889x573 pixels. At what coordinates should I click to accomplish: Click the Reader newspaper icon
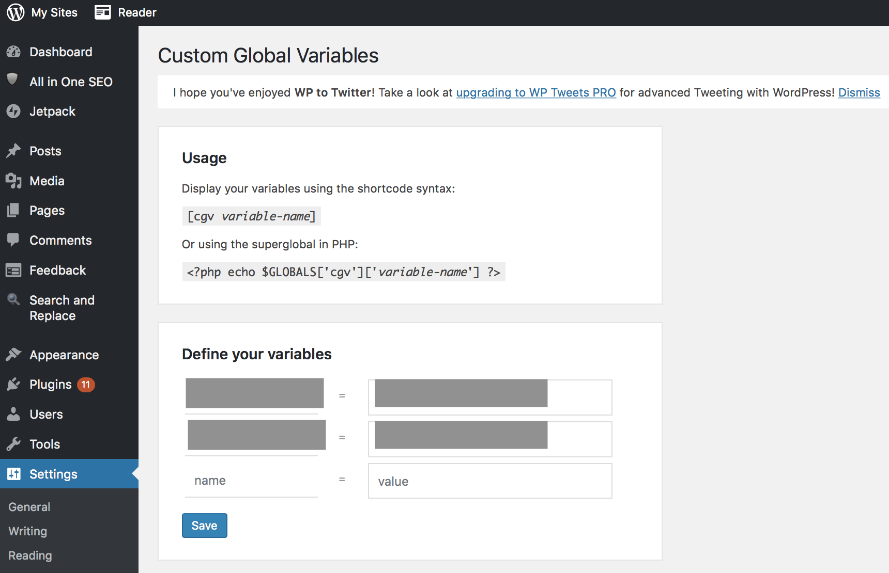[102, 12]
